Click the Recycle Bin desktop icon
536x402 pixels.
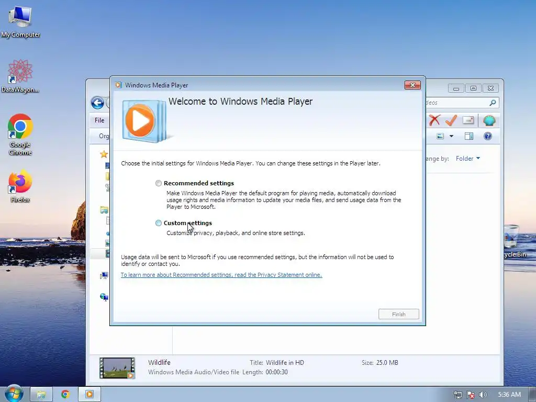coord(515,241)
